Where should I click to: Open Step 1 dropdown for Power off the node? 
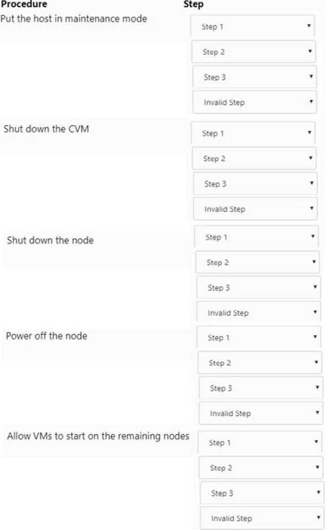[x=259, y=337]
